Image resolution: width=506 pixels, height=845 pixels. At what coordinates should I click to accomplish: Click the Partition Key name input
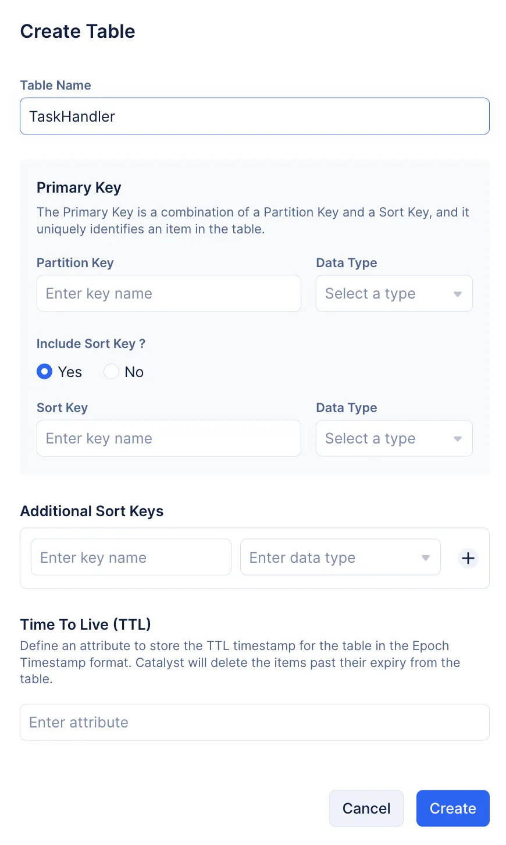169,294
